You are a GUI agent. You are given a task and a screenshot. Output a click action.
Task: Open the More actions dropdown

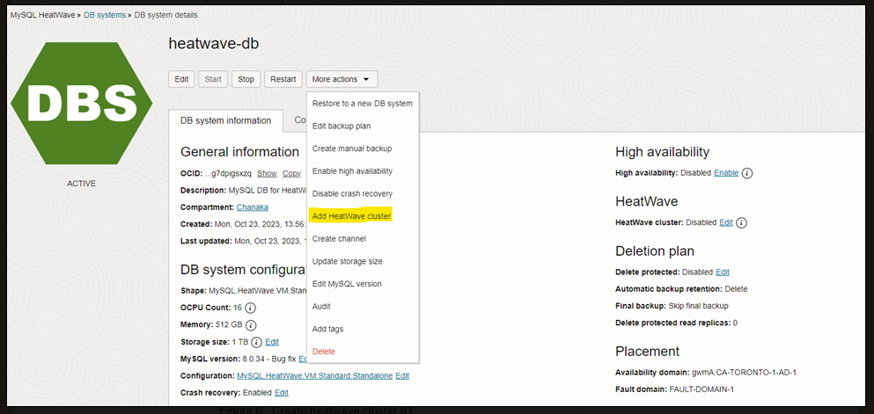pos(342,79)
